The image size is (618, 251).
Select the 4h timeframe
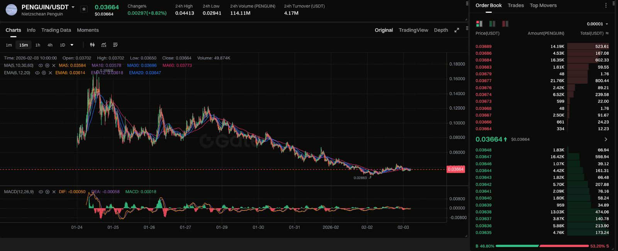(x=50, y=45)
